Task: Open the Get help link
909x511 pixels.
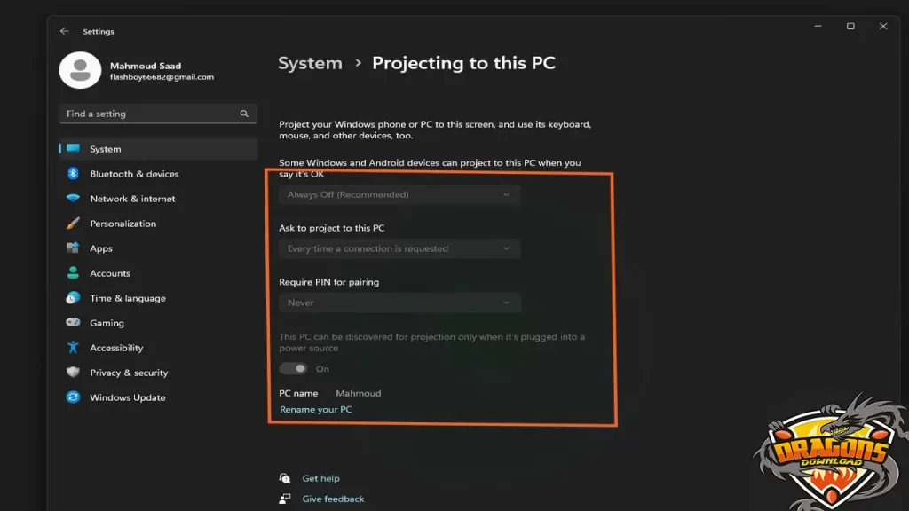Action: (x=320, y=478)
